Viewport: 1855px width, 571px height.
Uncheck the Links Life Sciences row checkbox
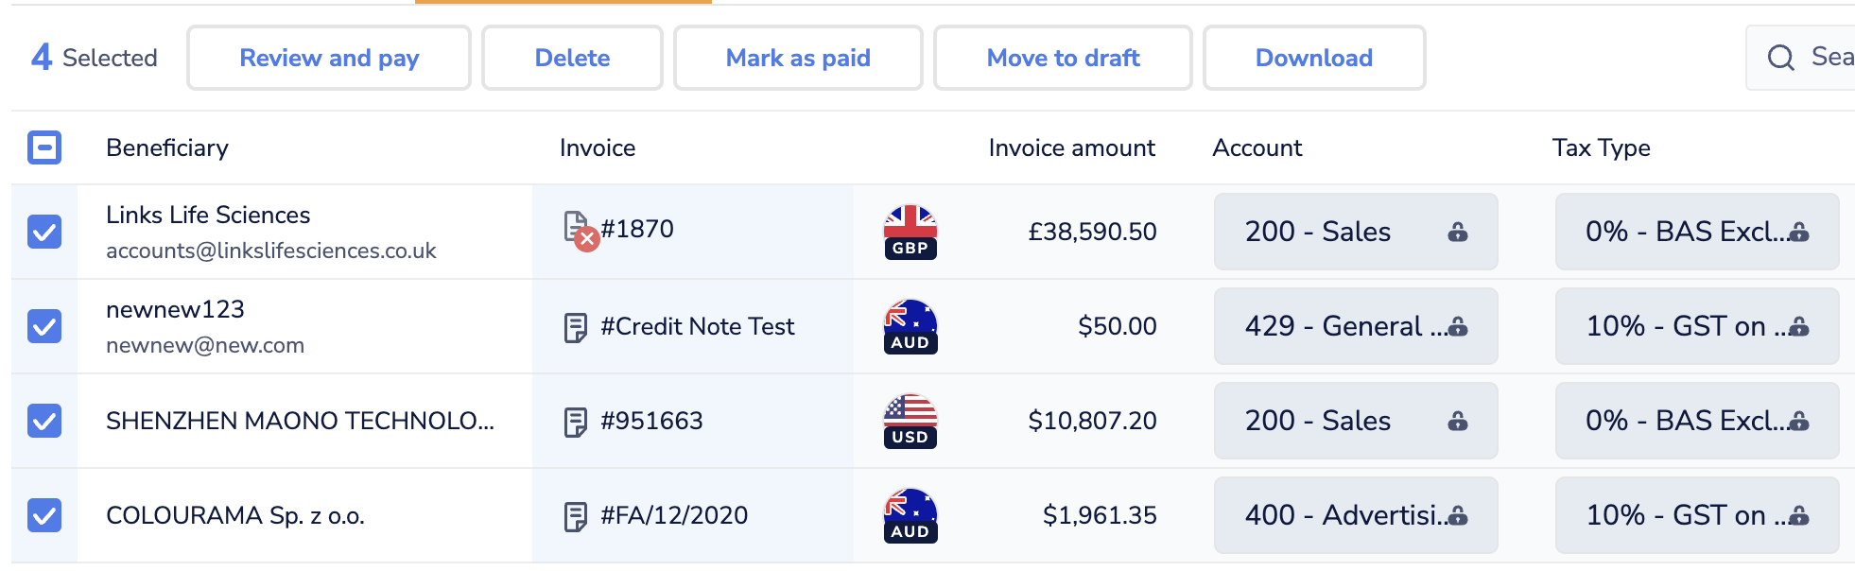(x=44, y=232)
